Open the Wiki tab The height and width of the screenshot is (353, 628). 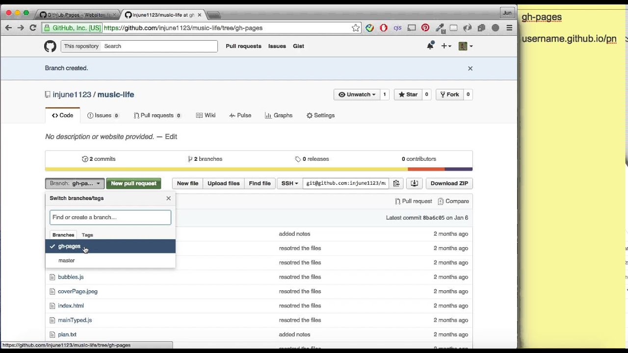[x=206, y=116]
